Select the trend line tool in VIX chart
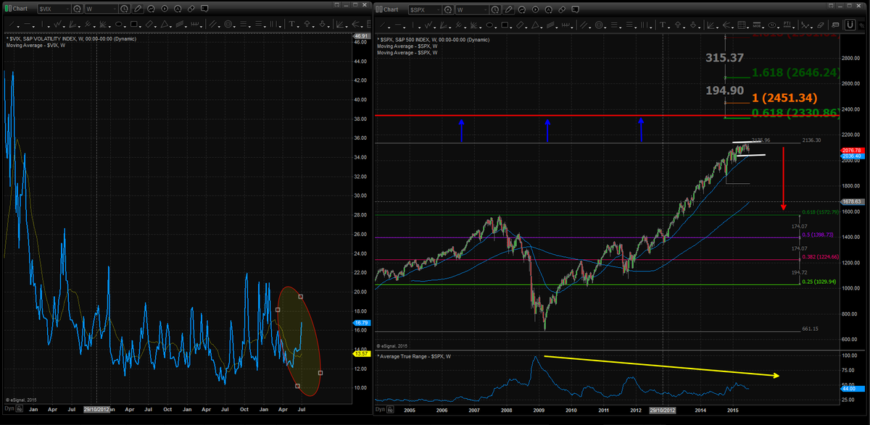Screen dimensions: 870x425 point(12,24)
